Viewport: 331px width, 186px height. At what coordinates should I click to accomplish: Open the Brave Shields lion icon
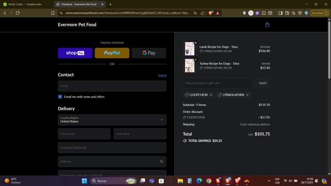coord(210,13)
